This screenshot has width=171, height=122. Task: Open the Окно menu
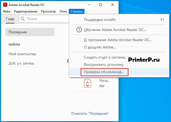coord(63,11)
